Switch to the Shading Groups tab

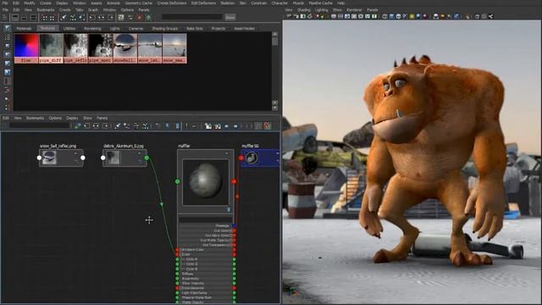coord(165,29)
